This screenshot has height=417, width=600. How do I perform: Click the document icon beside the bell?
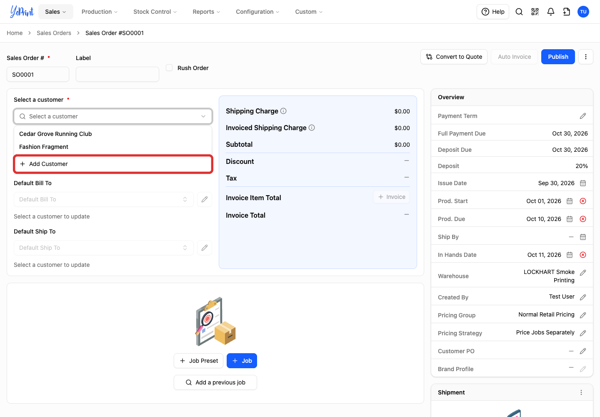(567, 12)
